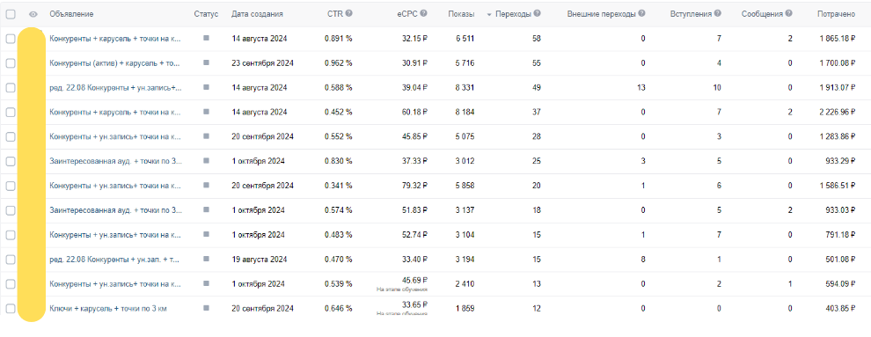This screenshot has height=337, width=871.
Task: Click the Вступления help question mark icon
Action: click(718, 14)
